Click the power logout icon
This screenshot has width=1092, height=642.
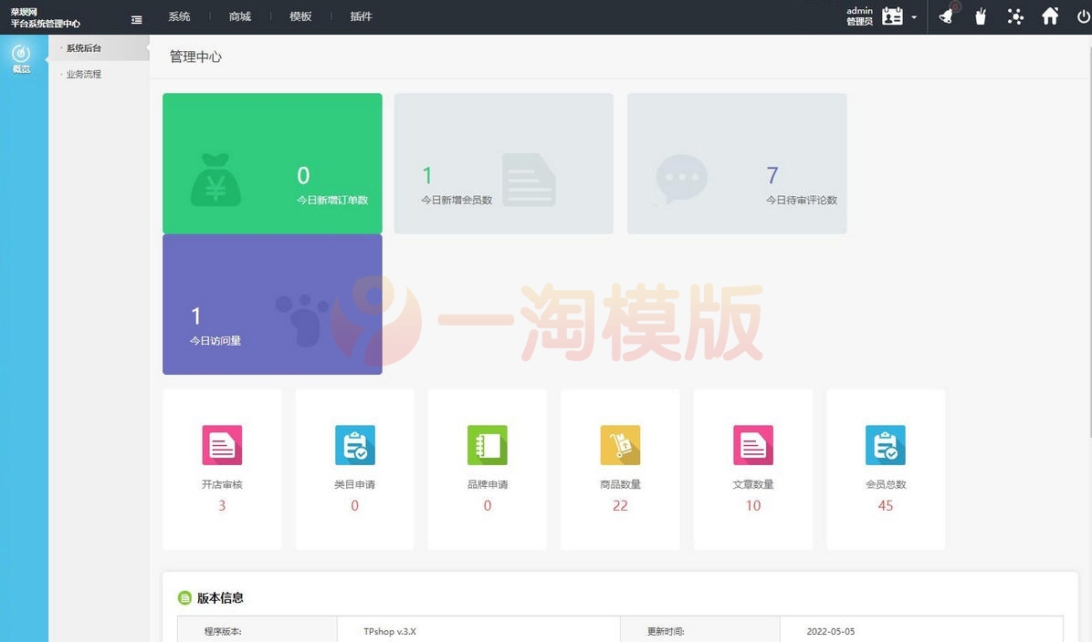(1084, 16)
